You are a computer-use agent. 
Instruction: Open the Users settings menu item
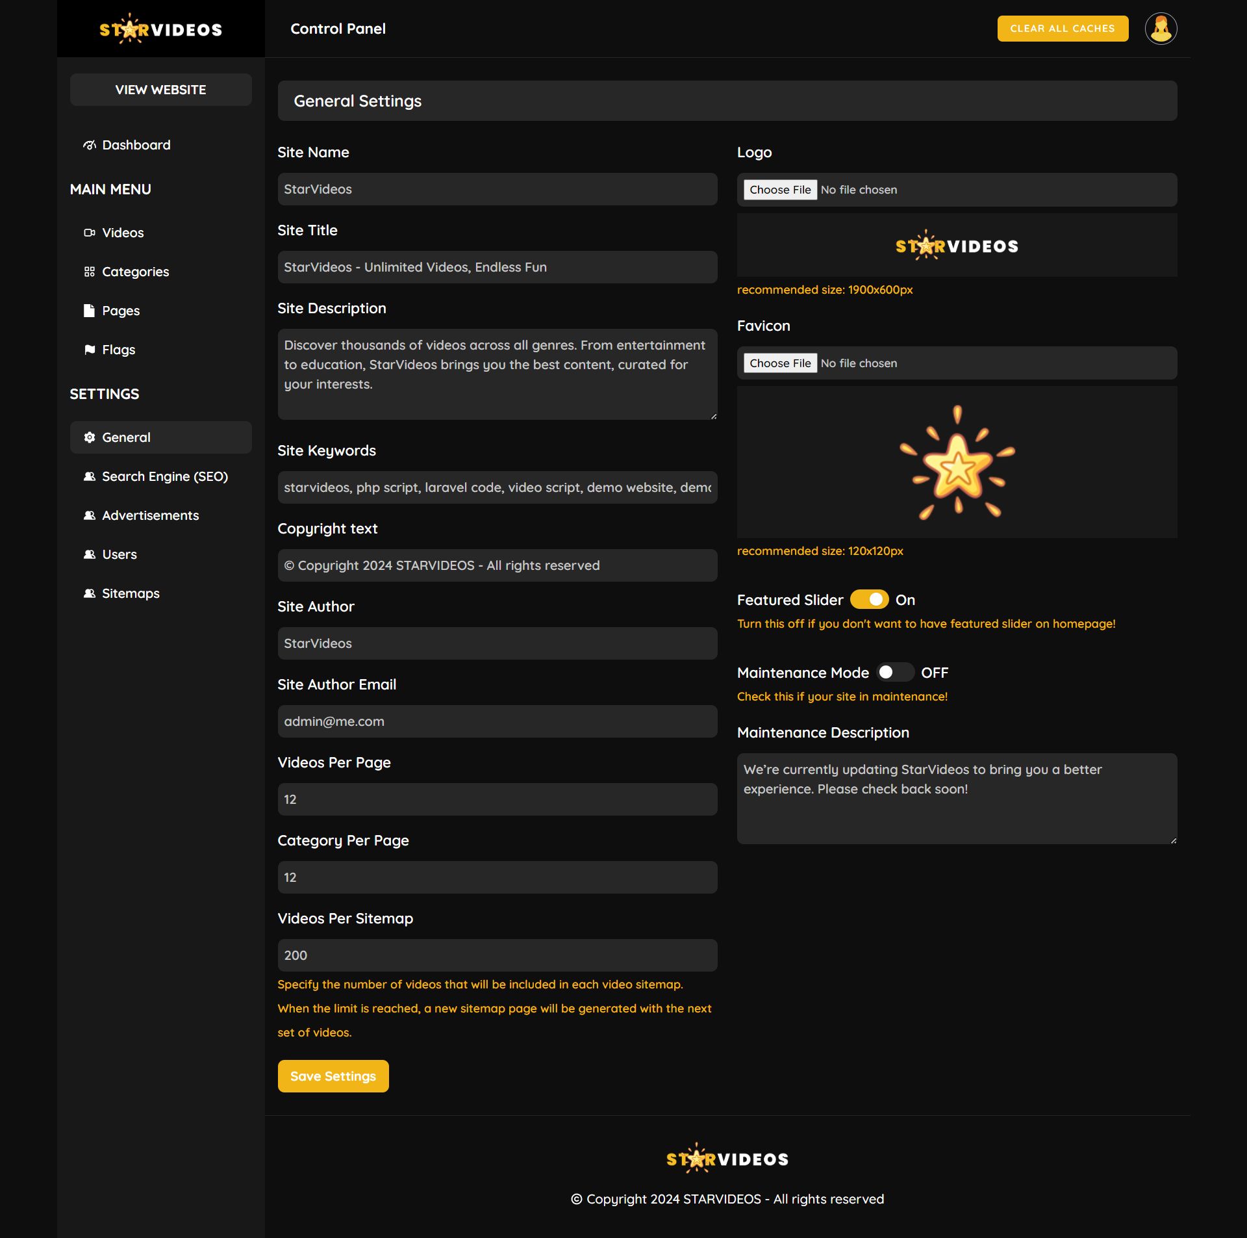pos(119,554)
